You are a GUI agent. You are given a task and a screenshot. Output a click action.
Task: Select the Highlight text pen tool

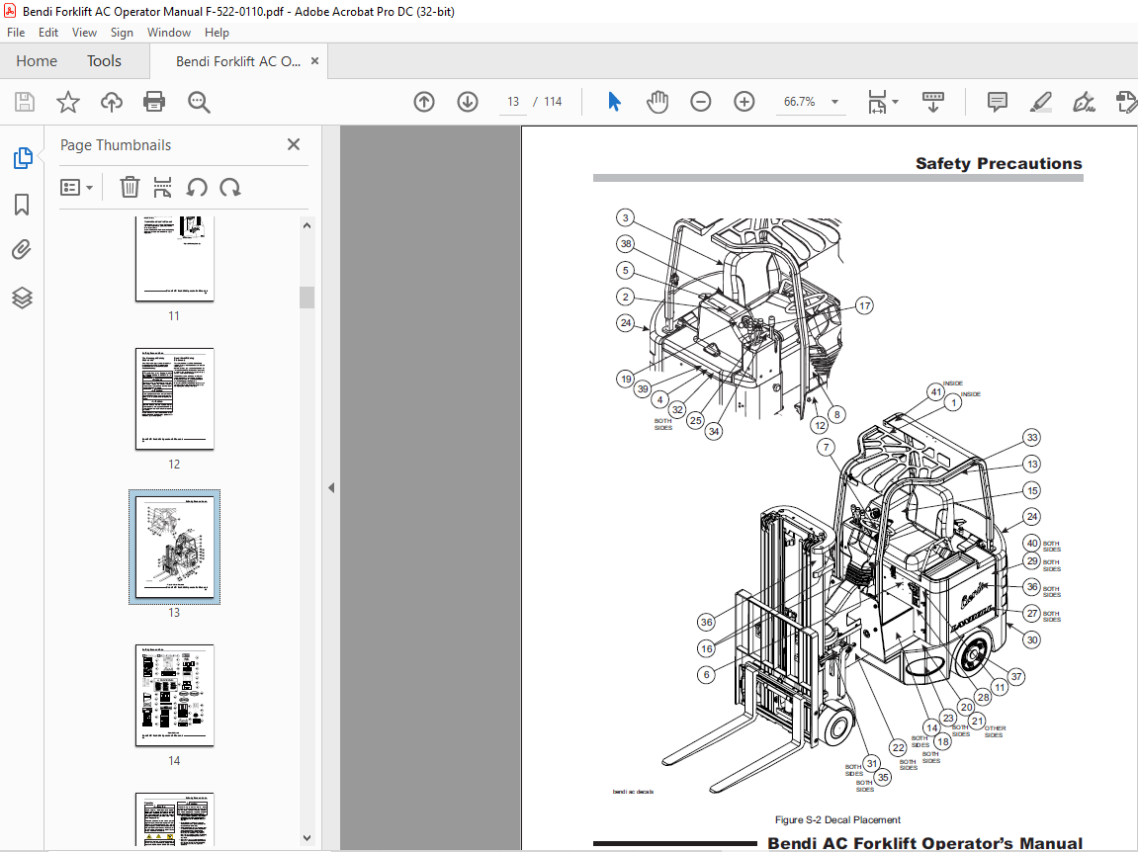(x=1041, y=102)
